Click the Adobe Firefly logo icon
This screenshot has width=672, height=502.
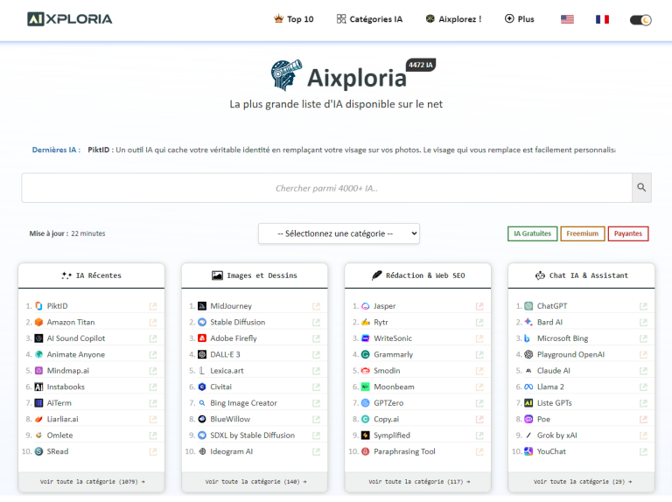tap(202, 338)
